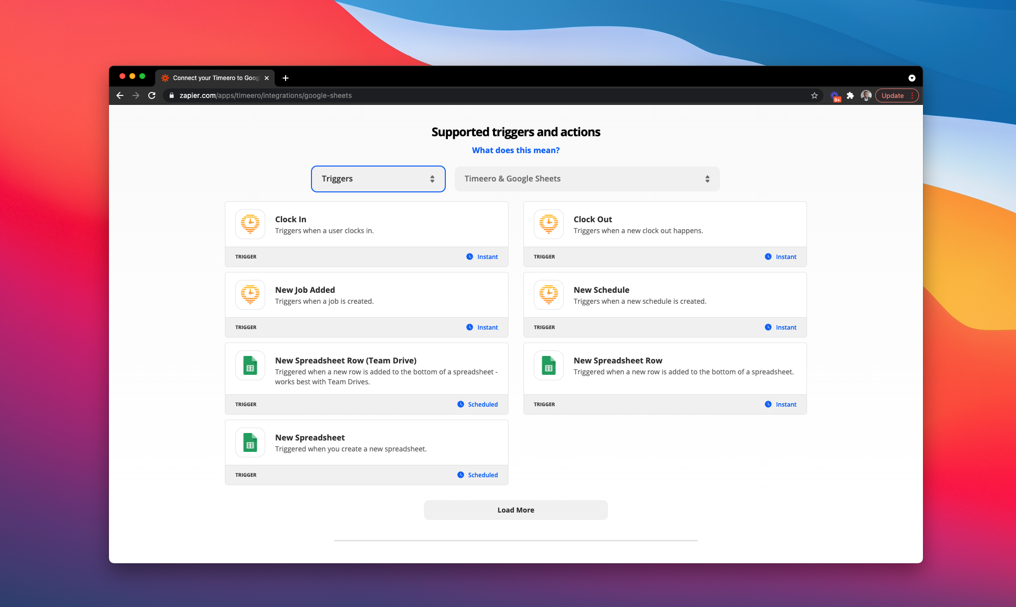Select the Connect your Timeero to Google tab

point(215,78)
